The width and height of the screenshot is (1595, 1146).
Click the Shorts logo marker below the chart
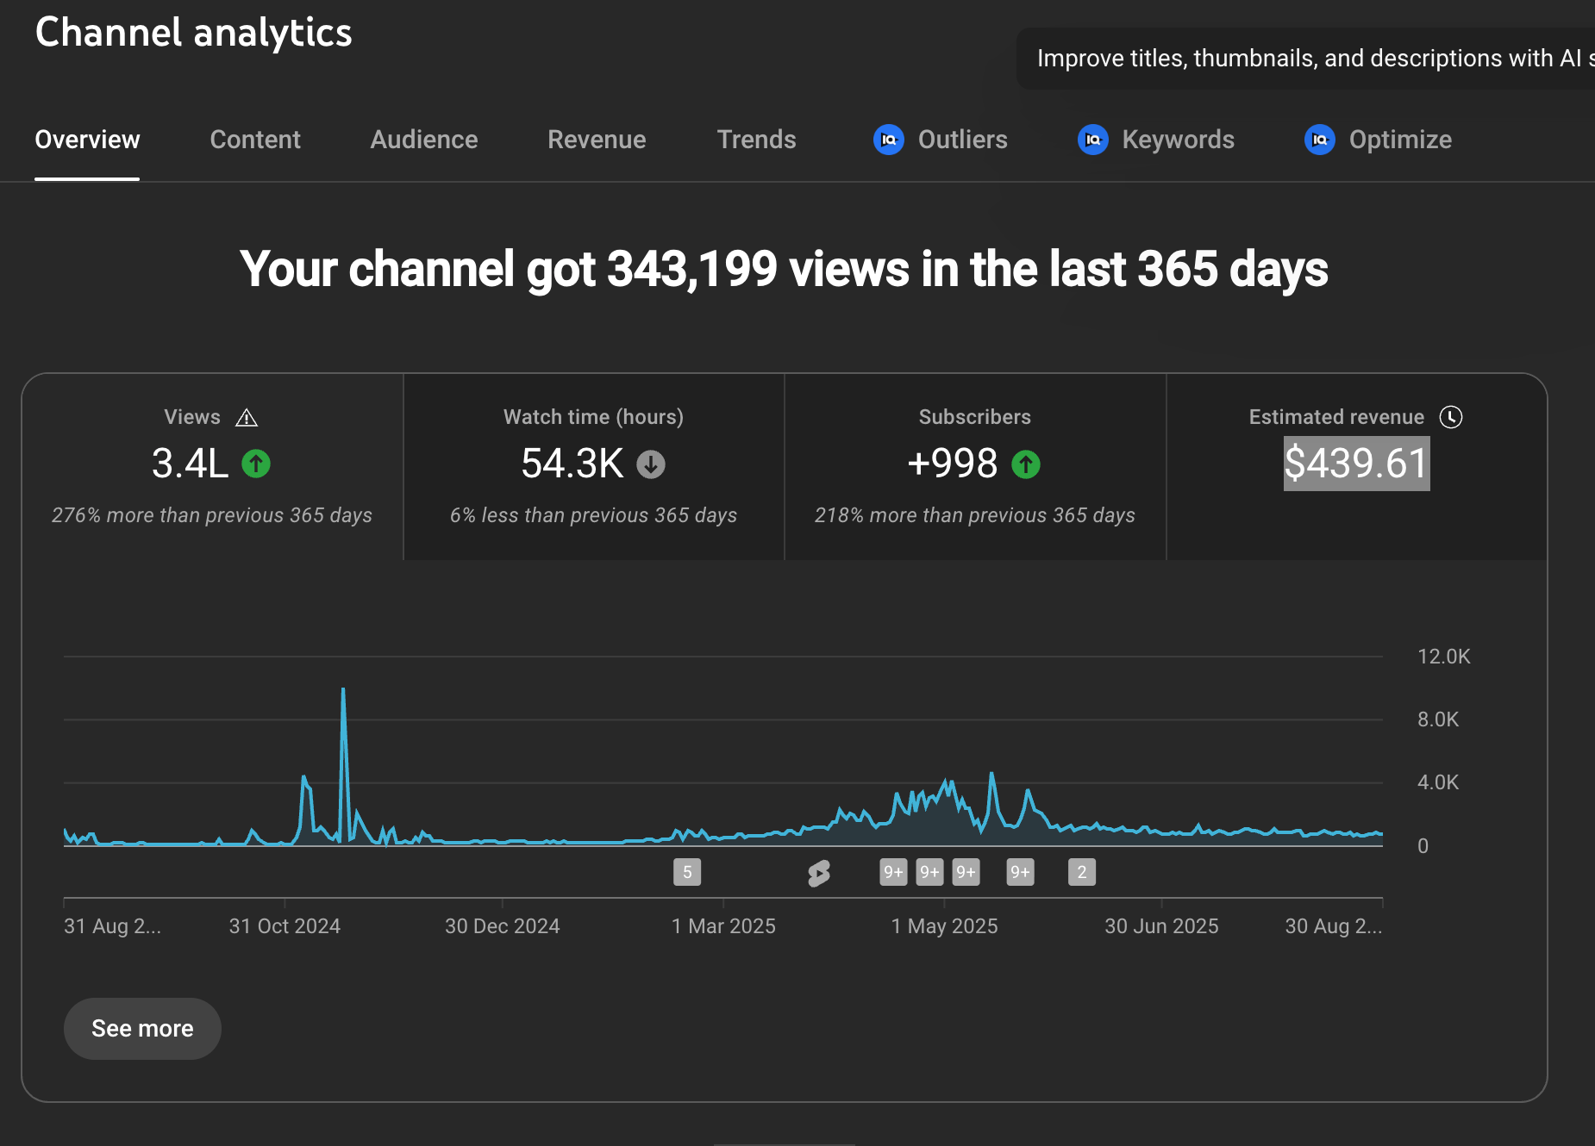click(818, 872)
